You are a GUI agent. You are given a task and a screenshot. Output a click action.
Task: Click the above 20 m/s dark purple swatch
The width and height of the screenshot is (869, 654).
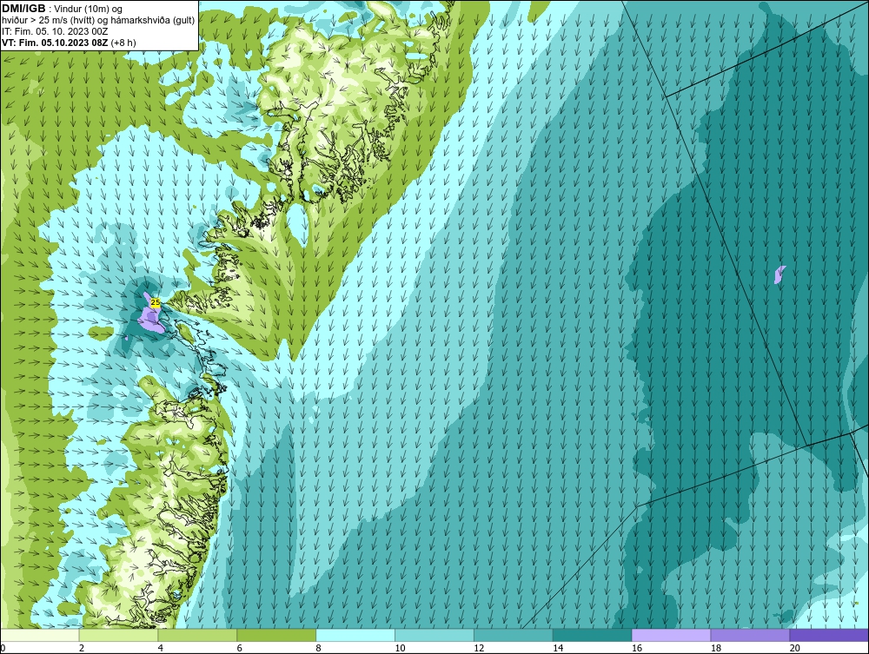point(829,635)
